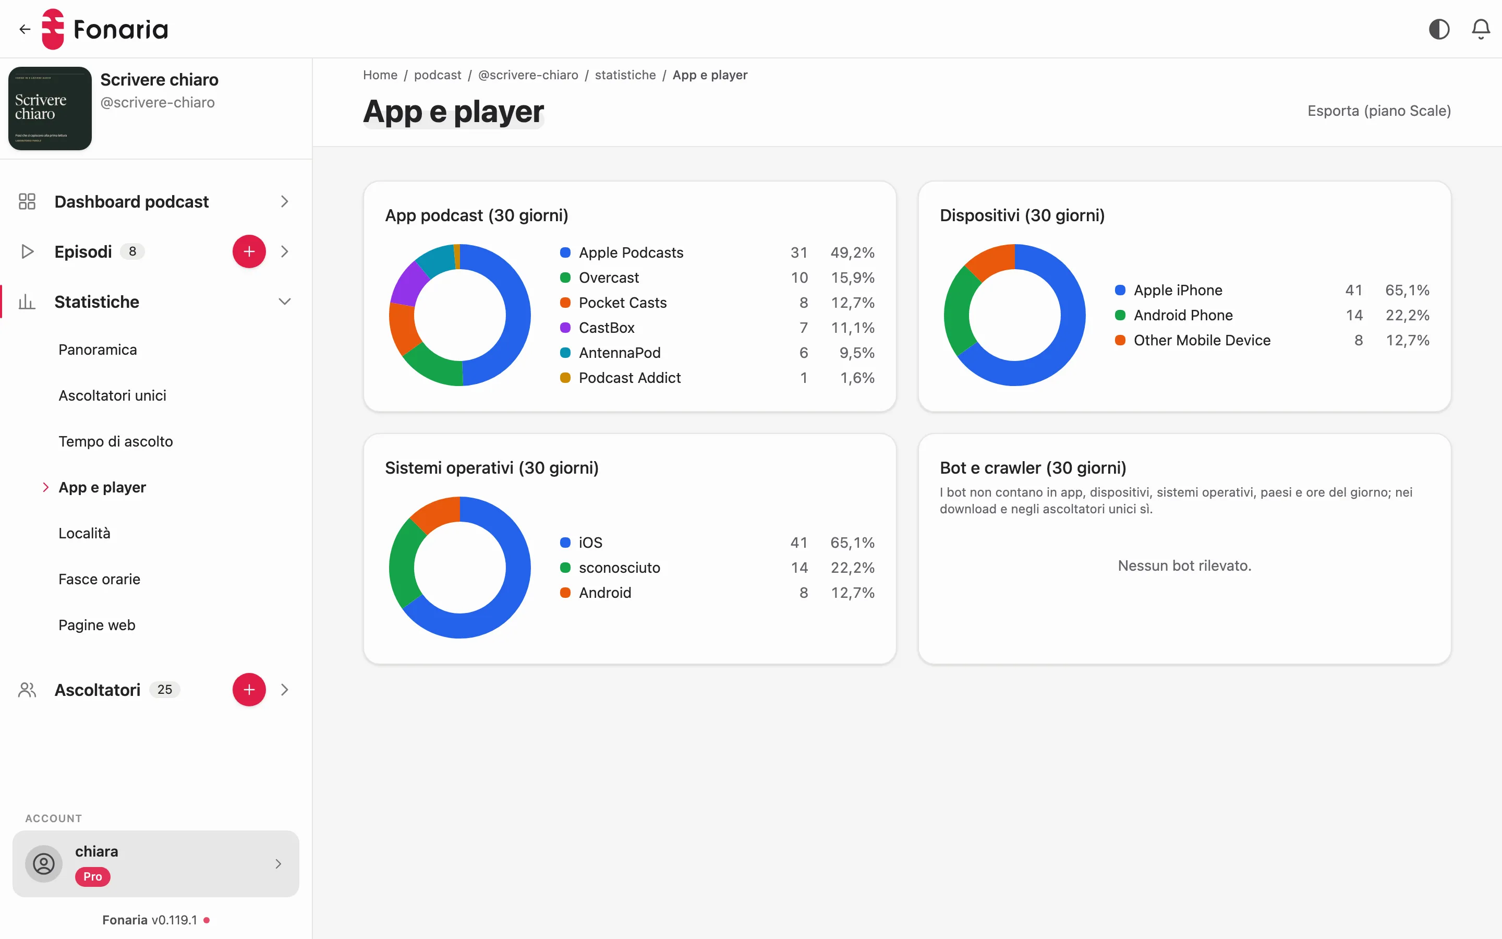Click the Fonaria v0.119.1 version text
This screenshot has width=1502, height=939.
coord(150,920)
